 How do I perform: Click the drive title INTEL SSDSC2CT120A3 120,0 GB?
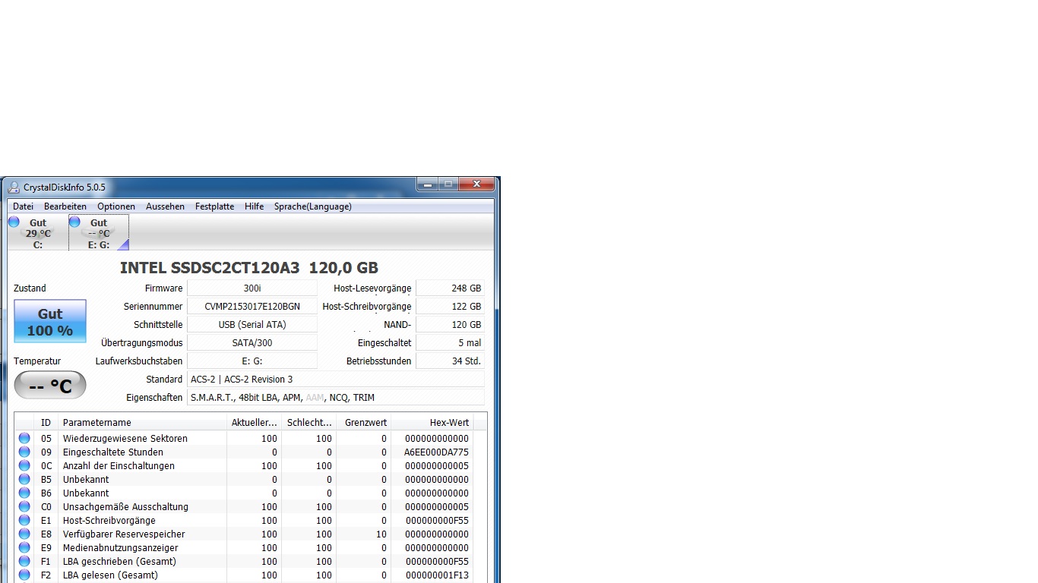coord(249,268)
